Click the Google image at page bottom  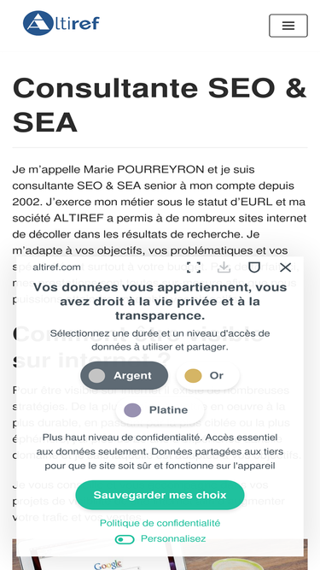[160, 555]
